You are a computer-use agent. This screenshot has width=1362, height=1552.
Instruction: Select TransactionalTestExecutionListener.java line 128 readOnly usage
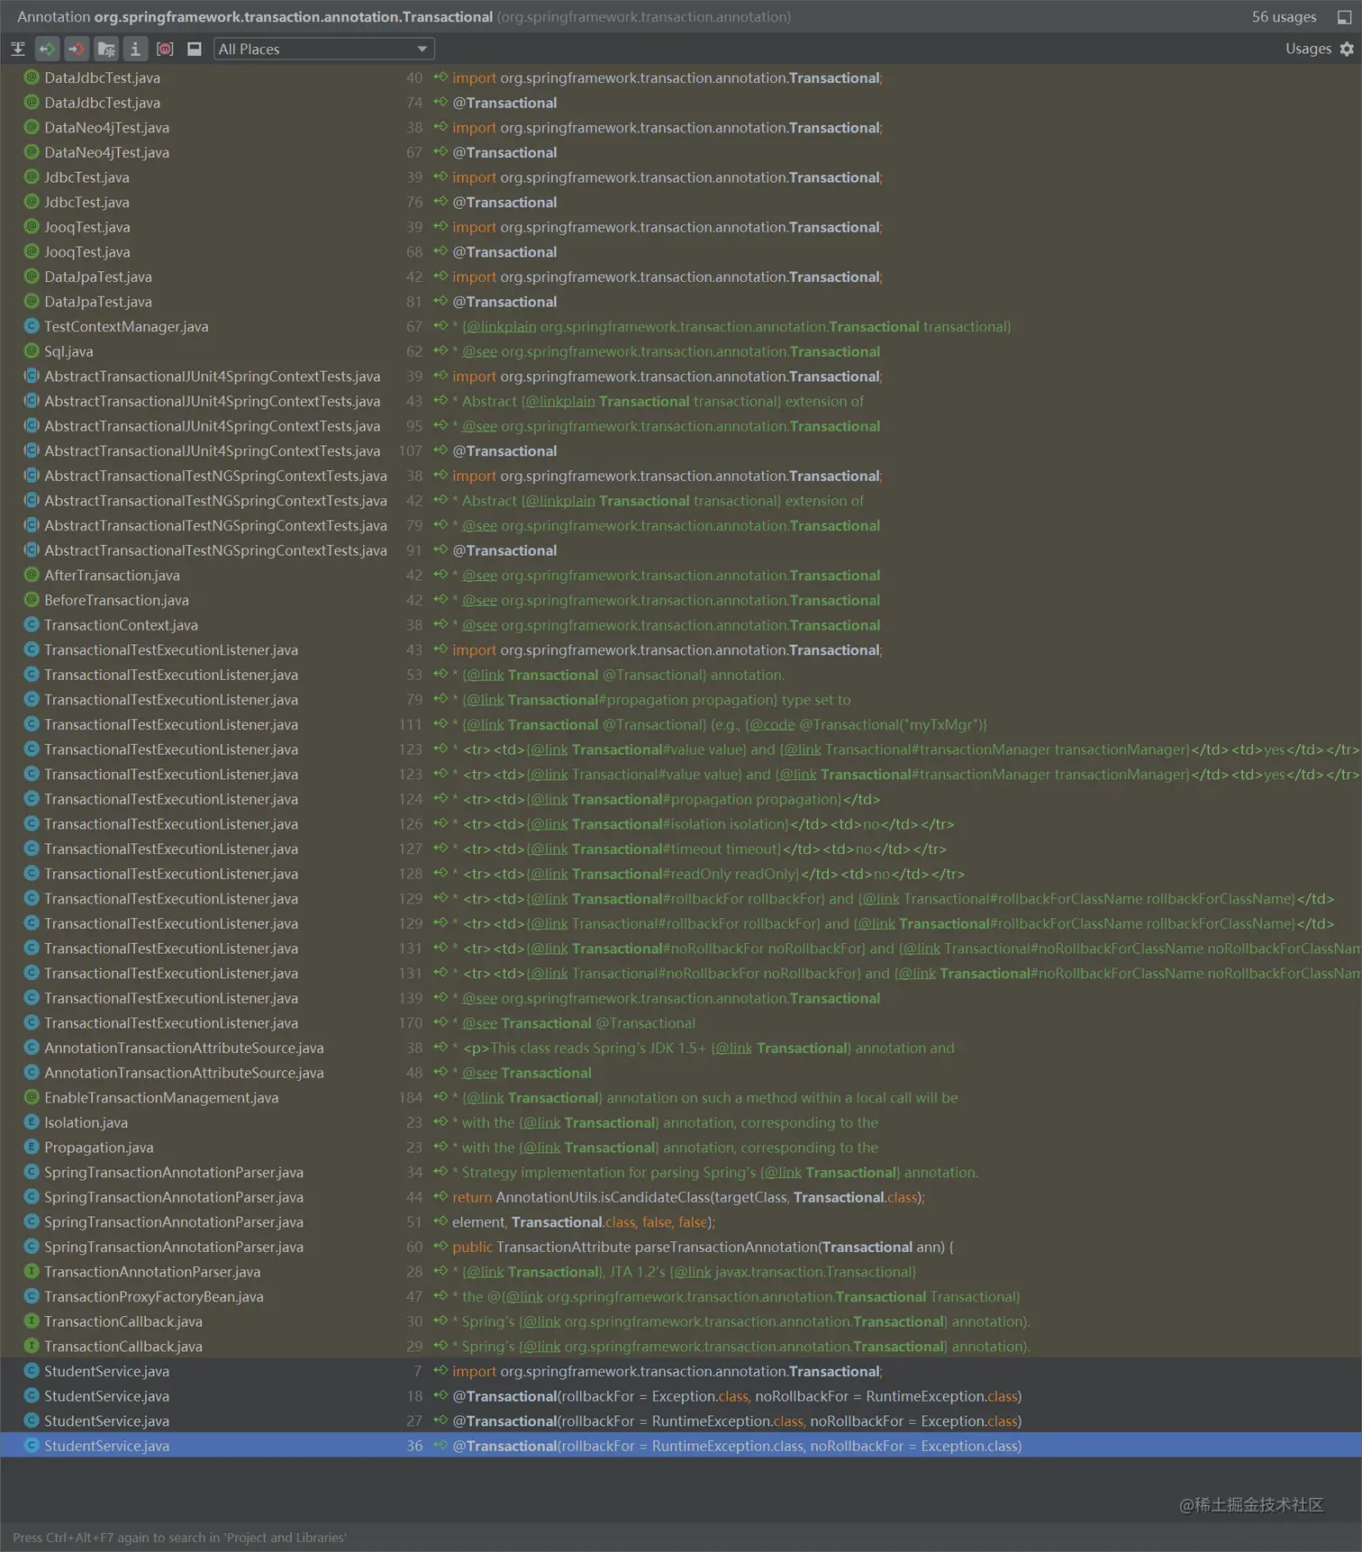tap(681, 874)
